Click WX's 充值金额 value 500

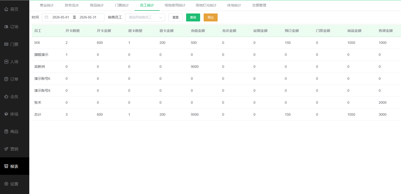pyautogui.click(x=194, y=43)
